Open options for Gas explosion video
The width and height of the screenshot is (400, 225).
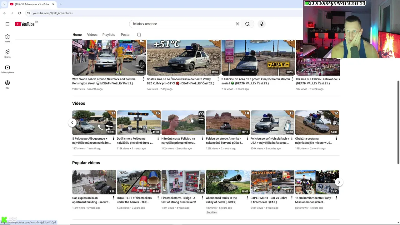[x=113, y=198]
